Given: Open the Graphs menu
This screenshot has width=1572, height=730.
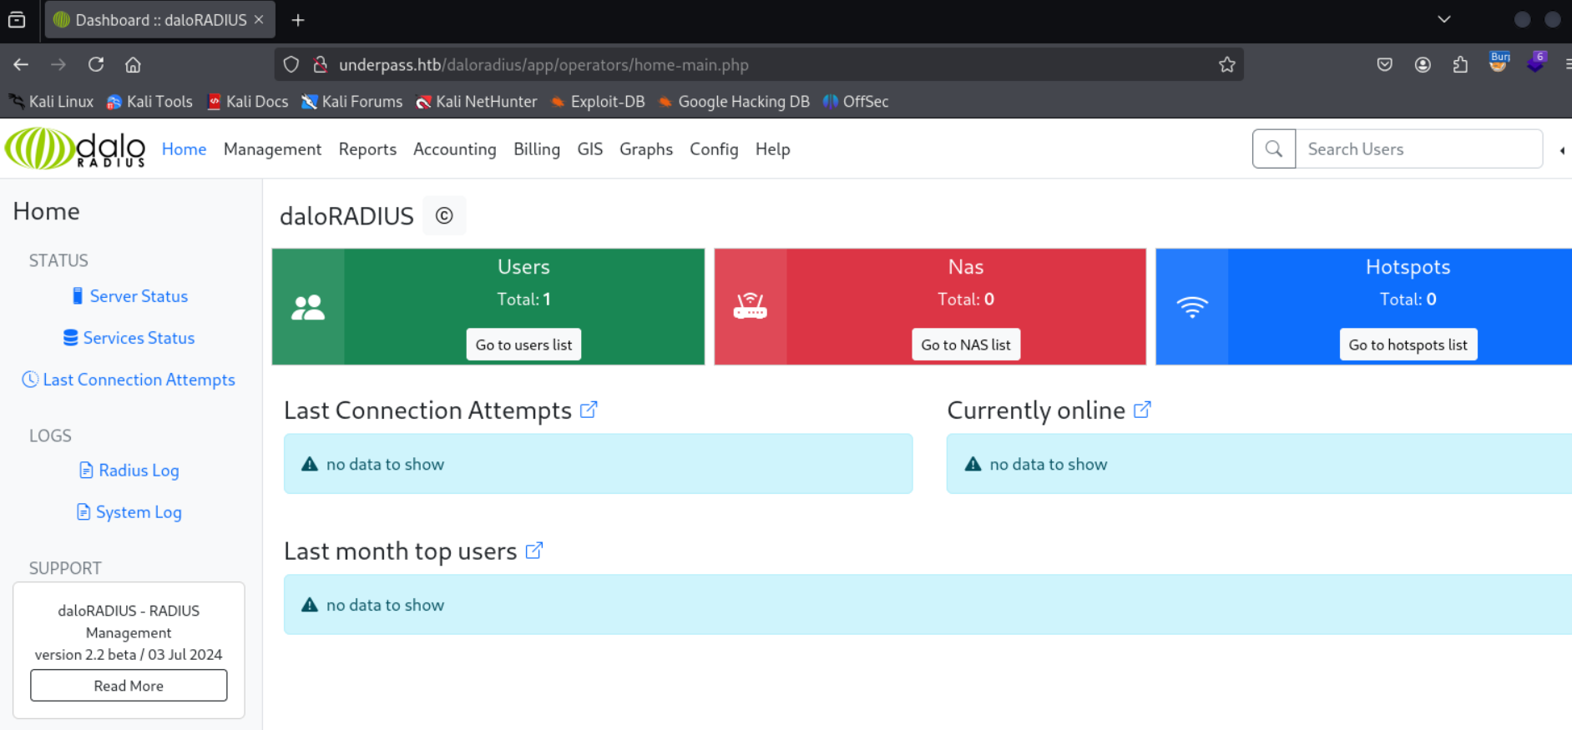Looking at the screenshot, I should [646, 149].
